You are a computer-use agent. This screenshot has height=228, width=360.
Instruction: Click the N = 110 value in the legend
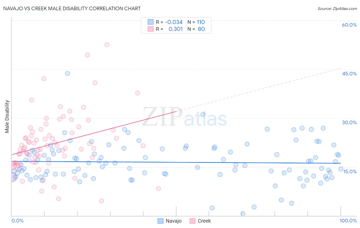196,22
